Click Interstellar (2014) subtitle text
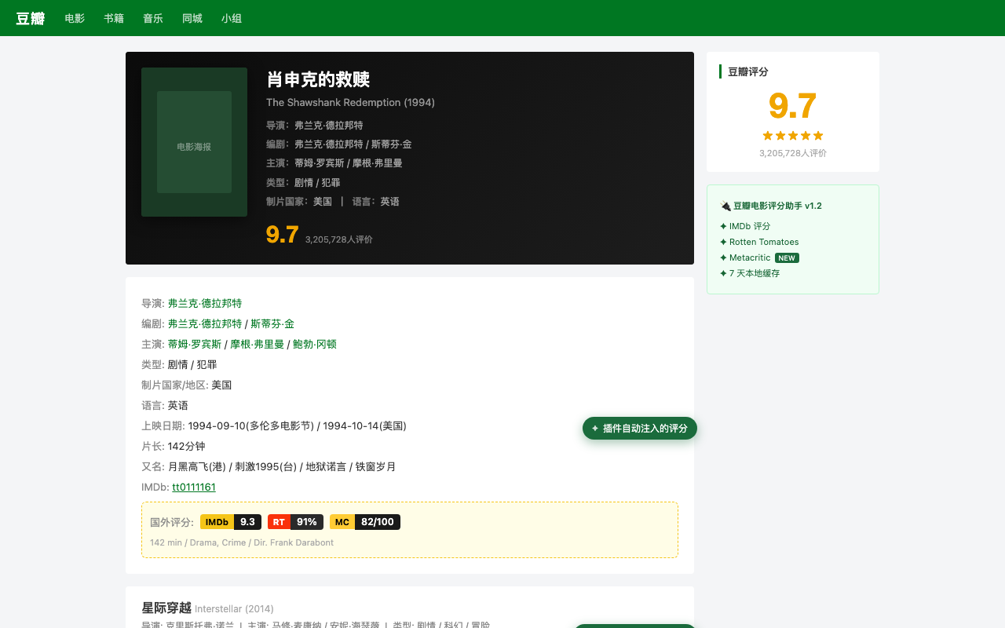 234,609
